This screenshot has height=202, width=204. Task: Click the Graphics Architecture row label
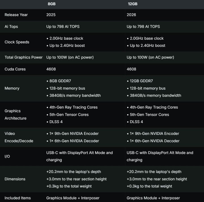coord(16,114)
